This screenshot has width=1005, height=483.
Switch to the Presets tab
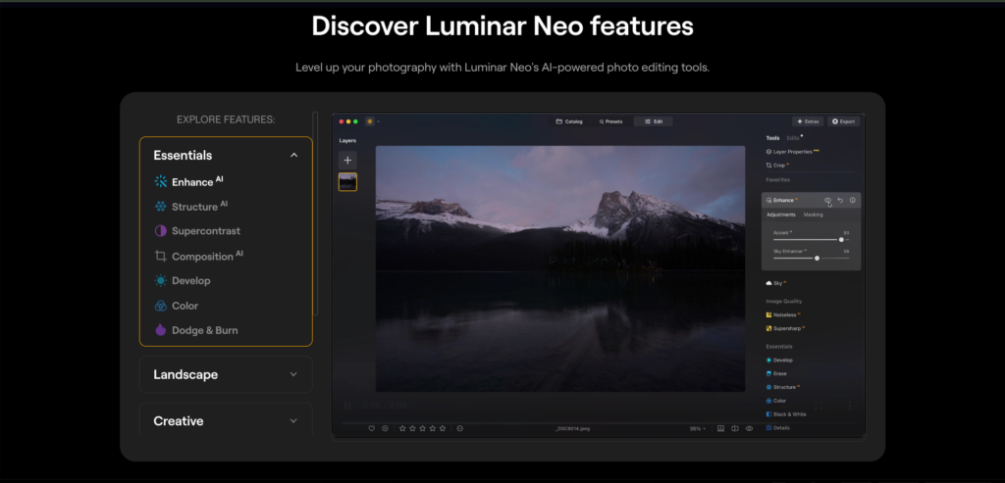click(610, 121)
